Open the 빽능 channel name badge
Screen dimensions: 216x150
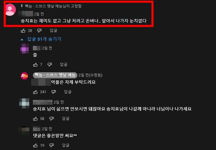55,75
